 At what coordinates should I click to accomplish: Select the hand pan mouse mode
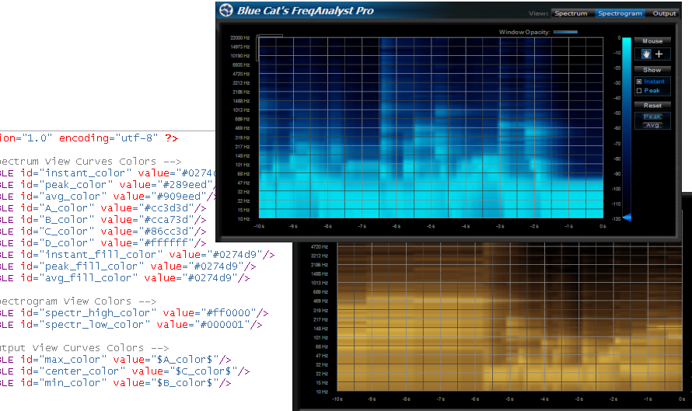[x=646, y=54]
